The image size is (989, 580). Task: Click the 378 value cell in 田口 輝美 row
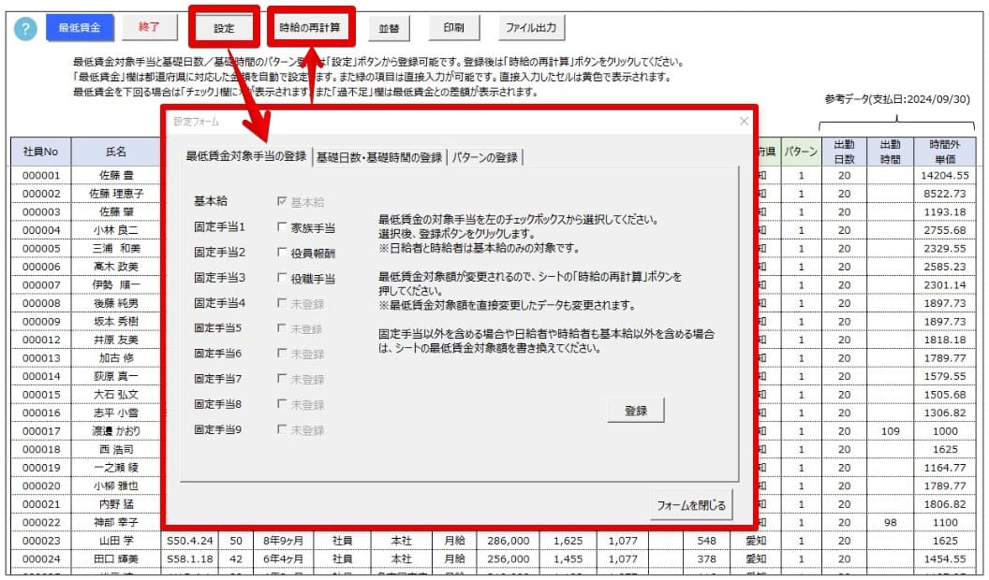click(706, 558)
